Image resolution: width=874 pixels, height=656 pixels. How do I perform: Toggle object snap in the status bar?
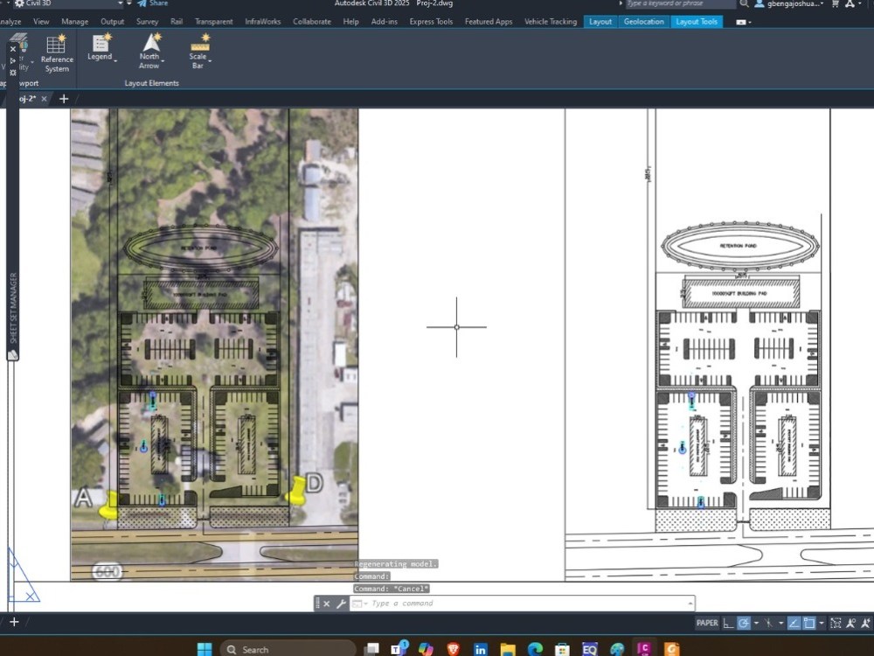pos(808,623)
